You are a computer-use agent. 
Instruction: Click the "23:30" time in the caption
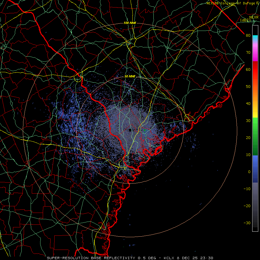point(207,258)
